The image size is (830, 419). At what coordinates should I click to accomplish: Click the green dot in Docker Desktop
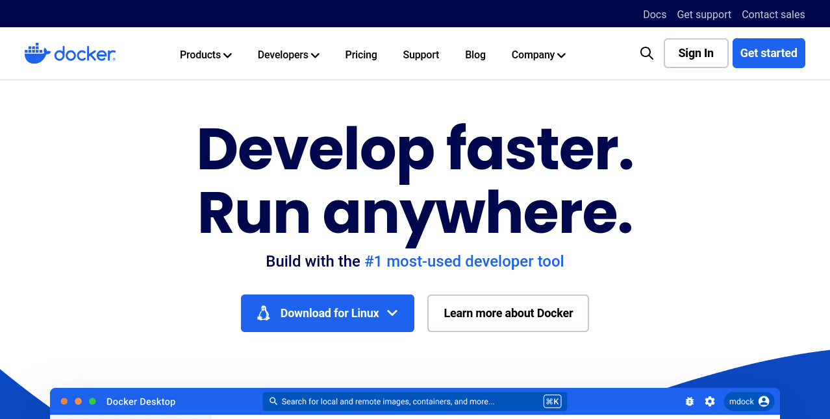[92, 401]
